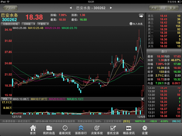Tap the [恒生] index ticker label
This screenshot has height=136, width=182.
(127, 121)
